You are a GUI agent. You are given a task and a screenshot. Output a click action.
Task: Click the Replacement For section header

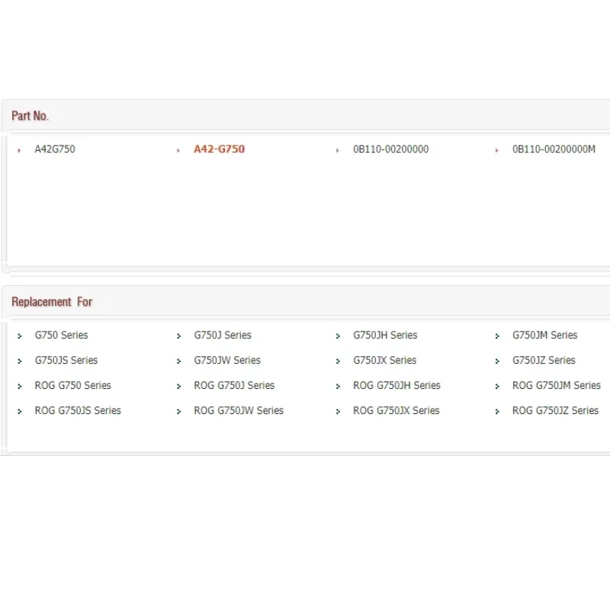[x=52, y=302]
